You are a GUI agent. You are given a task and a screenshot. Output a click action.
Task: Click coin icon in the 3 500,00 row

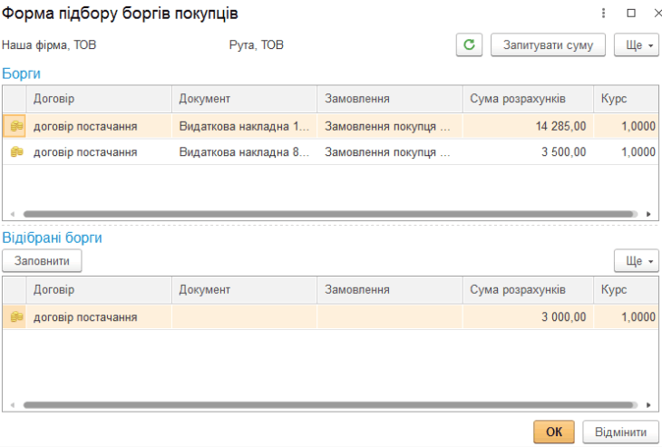pyautogui.click(x=16, y=151)
